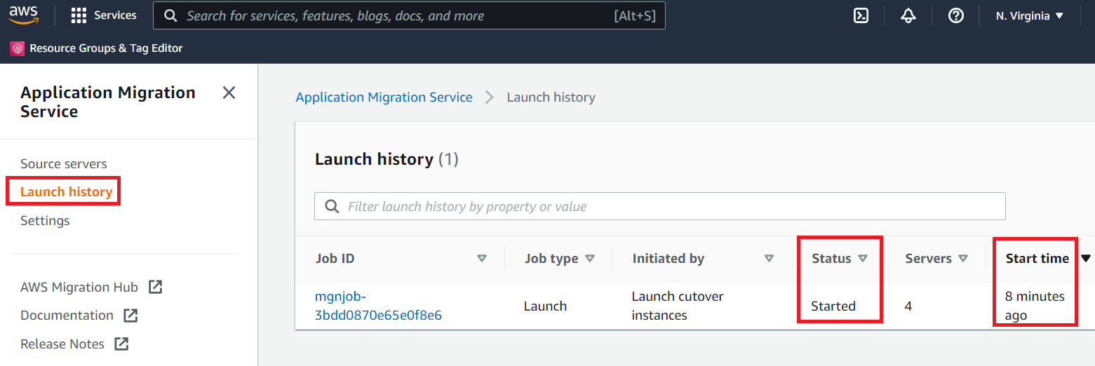Open the AWS logo home link
1095x366 pixels.
[24, 15]
